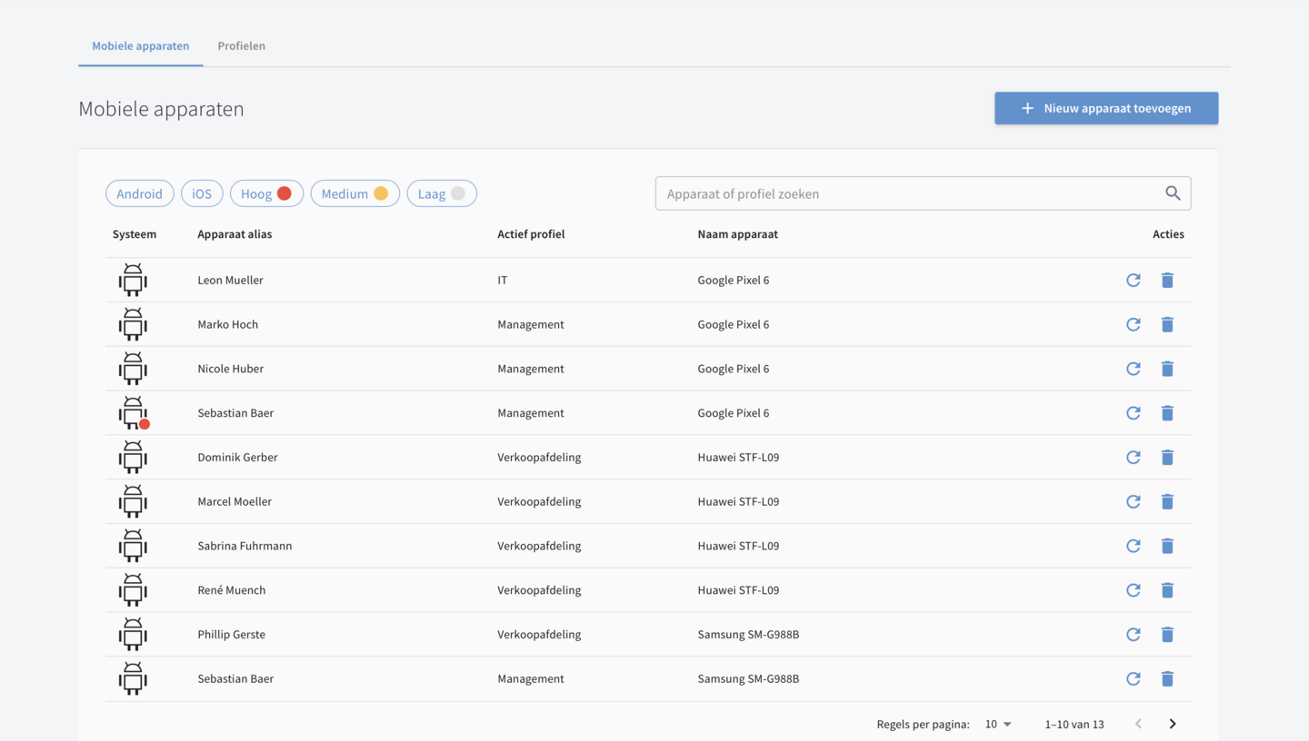Toggle the Android filter chip
Screen dimensions: 1309x741
click(139, 193)
